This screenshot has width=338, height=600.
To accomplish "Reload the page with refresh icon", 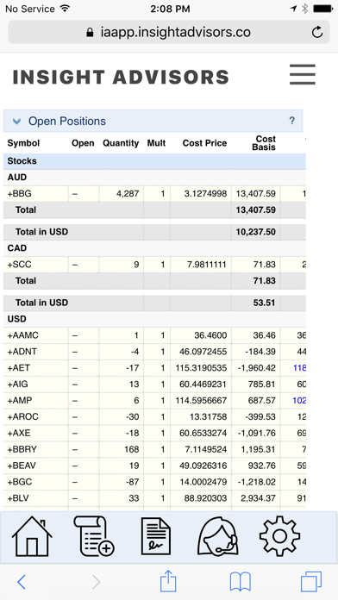I will (317, 32).
